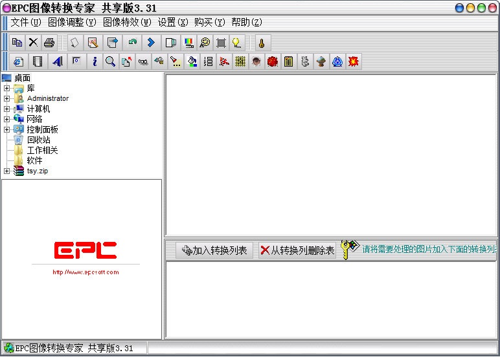The width and height of the screenshot is (500, 357).
Task: Click the black X delete toolbar icon
Action: tap(33, 42)
